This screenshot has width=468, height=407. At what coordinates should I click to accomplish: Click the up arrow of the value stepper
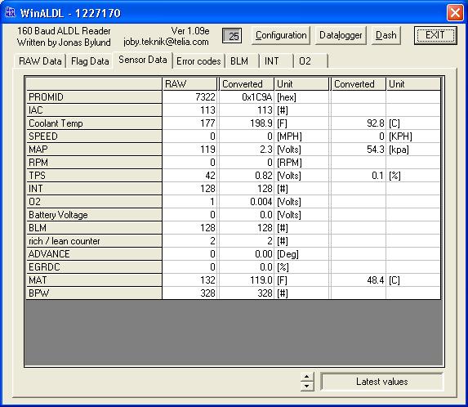pos(307,377)
